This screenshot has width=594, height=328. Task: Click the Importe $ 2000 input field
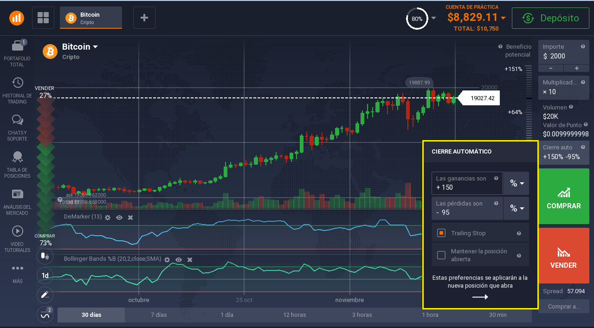[x=564, y=52]
